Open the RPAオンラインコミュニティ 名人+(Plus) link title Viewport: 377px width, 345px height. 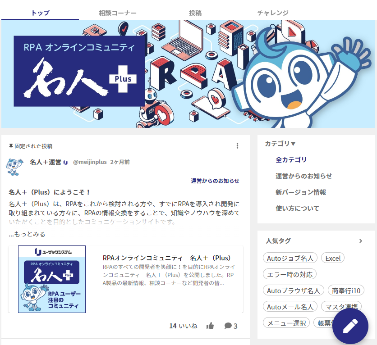(166, 258)
